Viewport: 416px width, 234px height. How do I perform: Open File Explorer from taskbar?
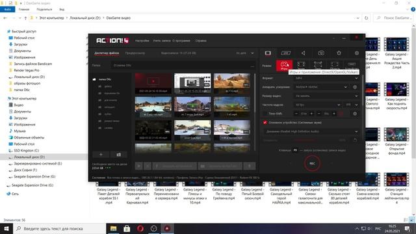coord(113,228)
